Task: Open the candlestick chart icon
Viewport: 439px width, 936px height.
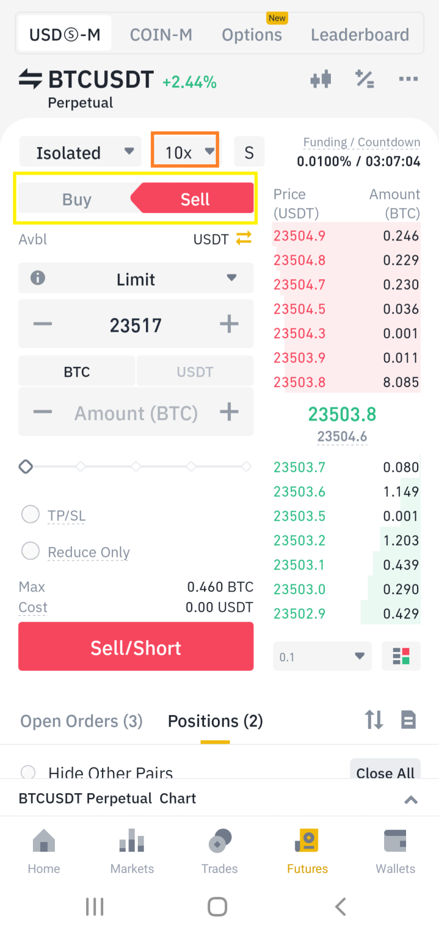Action: click(321, 80)
